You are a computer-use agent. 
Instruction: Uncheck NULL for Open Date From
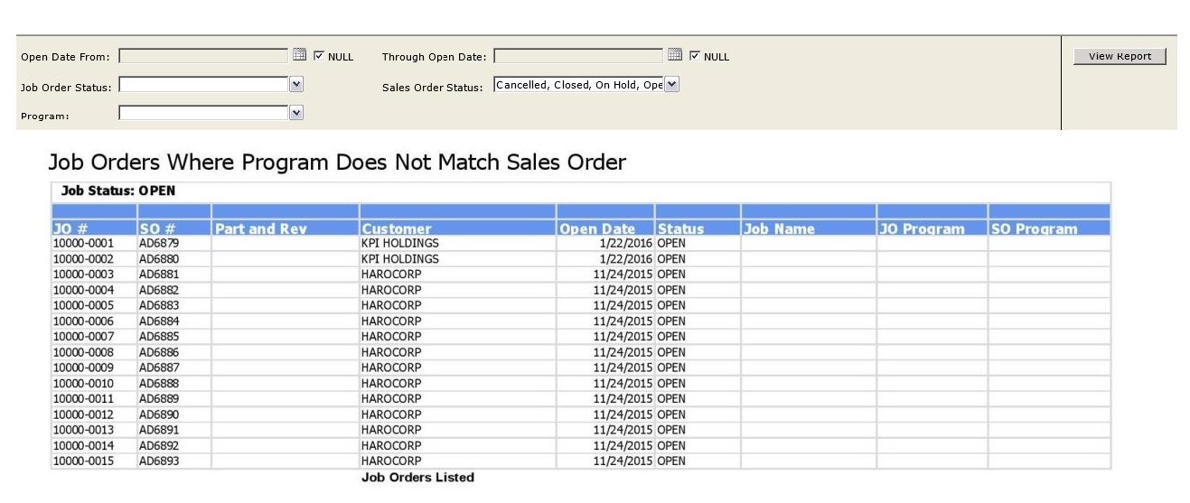pyautogui.click(x=319, y=56)
